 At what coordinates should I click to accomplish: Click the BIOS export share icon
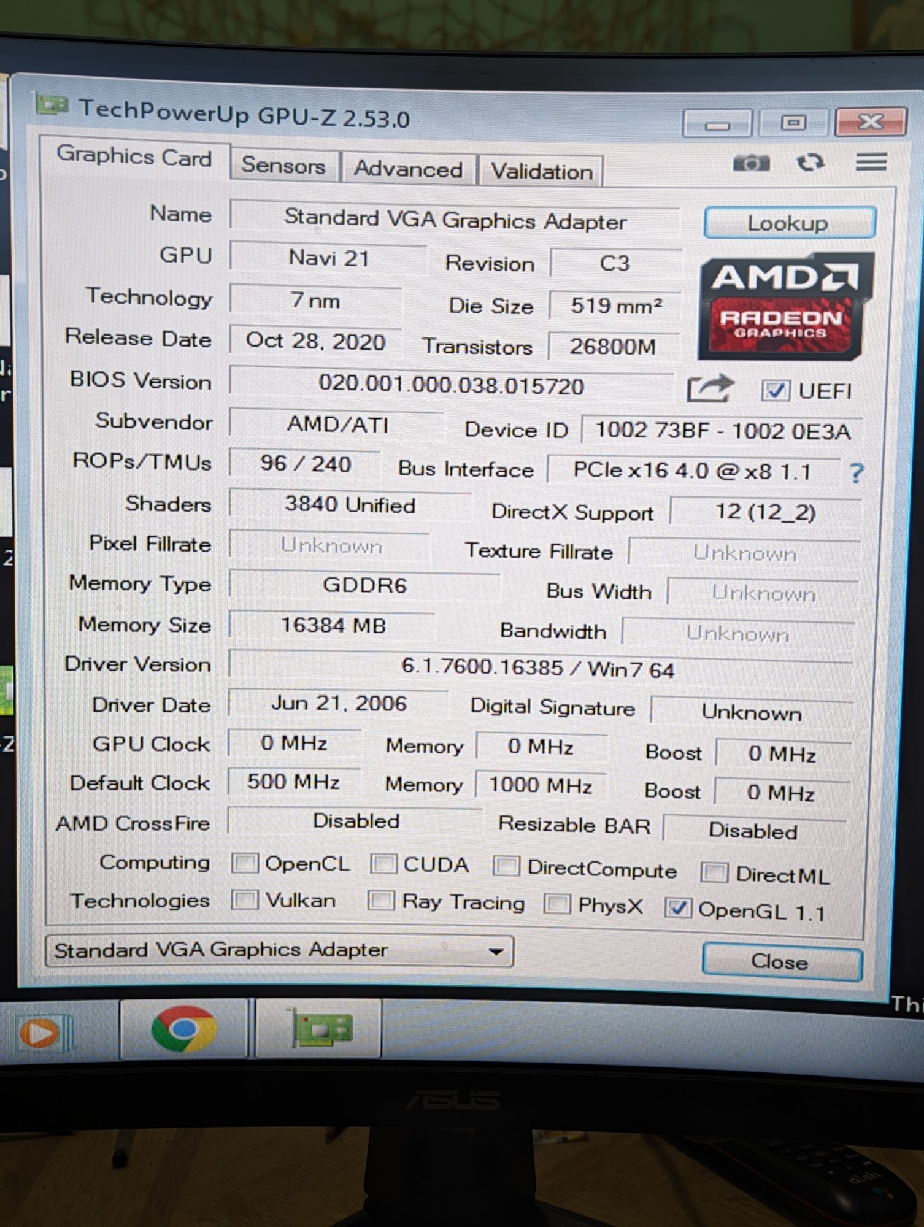710,388
